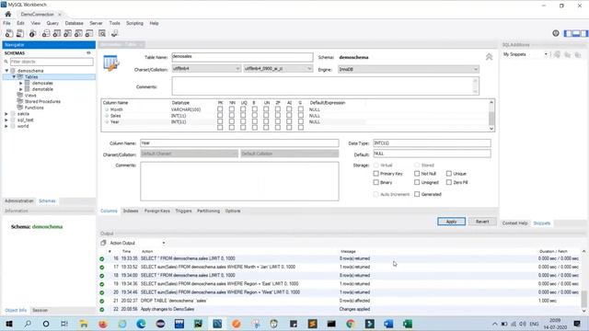The width and height of the screenshot is (589, 331).
Task: Click Create new view toolbar icon
Action: (x=67, y=34)
